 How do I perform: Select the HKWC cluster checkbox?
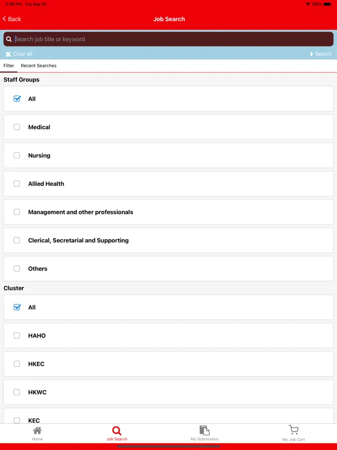[x=17, y=392]
